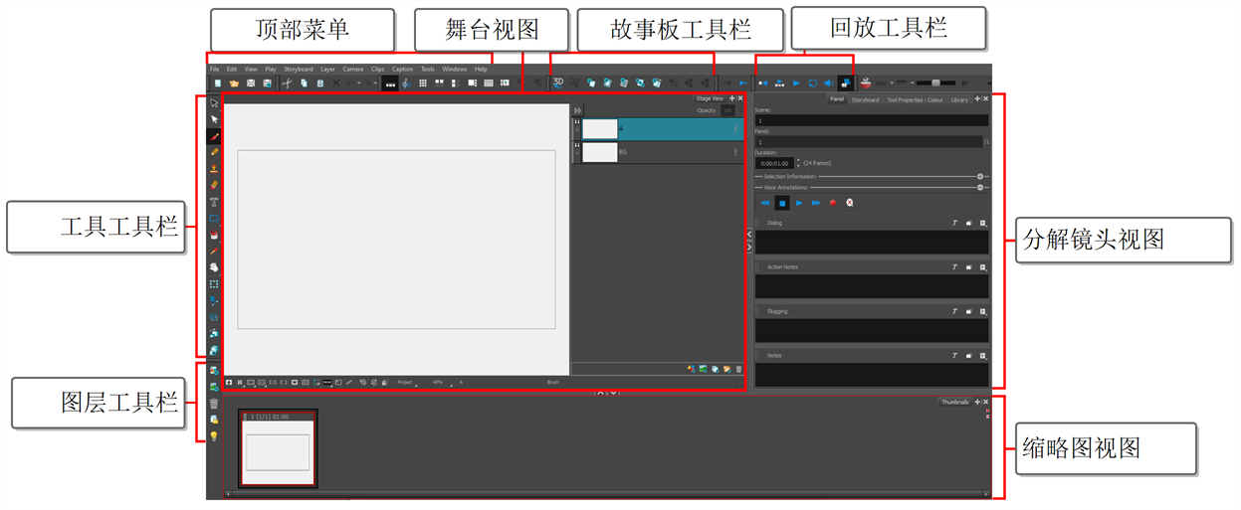Select the panel thumbnail in Thumbnails view
1241x510 pixels.
tap(278, 452)
